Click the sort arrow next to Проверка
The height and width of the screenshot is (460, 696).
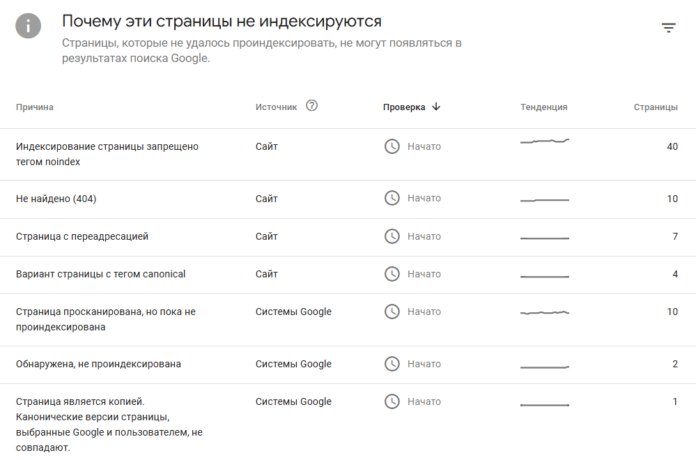pyautogui.click(x=436, y=107)
